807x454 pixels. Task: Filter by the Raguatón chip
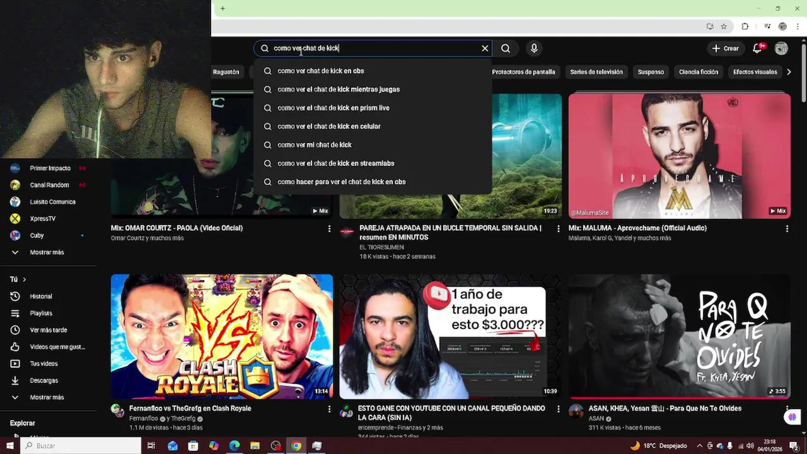coord(227,72)
